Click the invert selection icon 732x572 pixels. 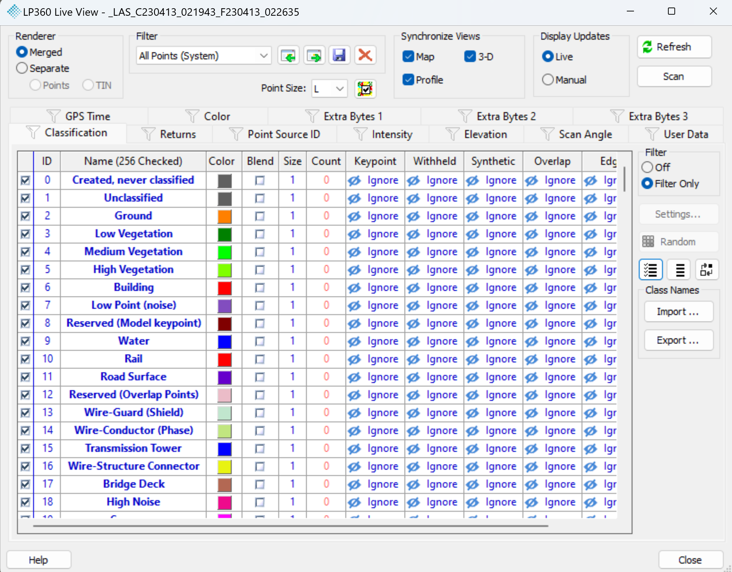click(707, 270)
